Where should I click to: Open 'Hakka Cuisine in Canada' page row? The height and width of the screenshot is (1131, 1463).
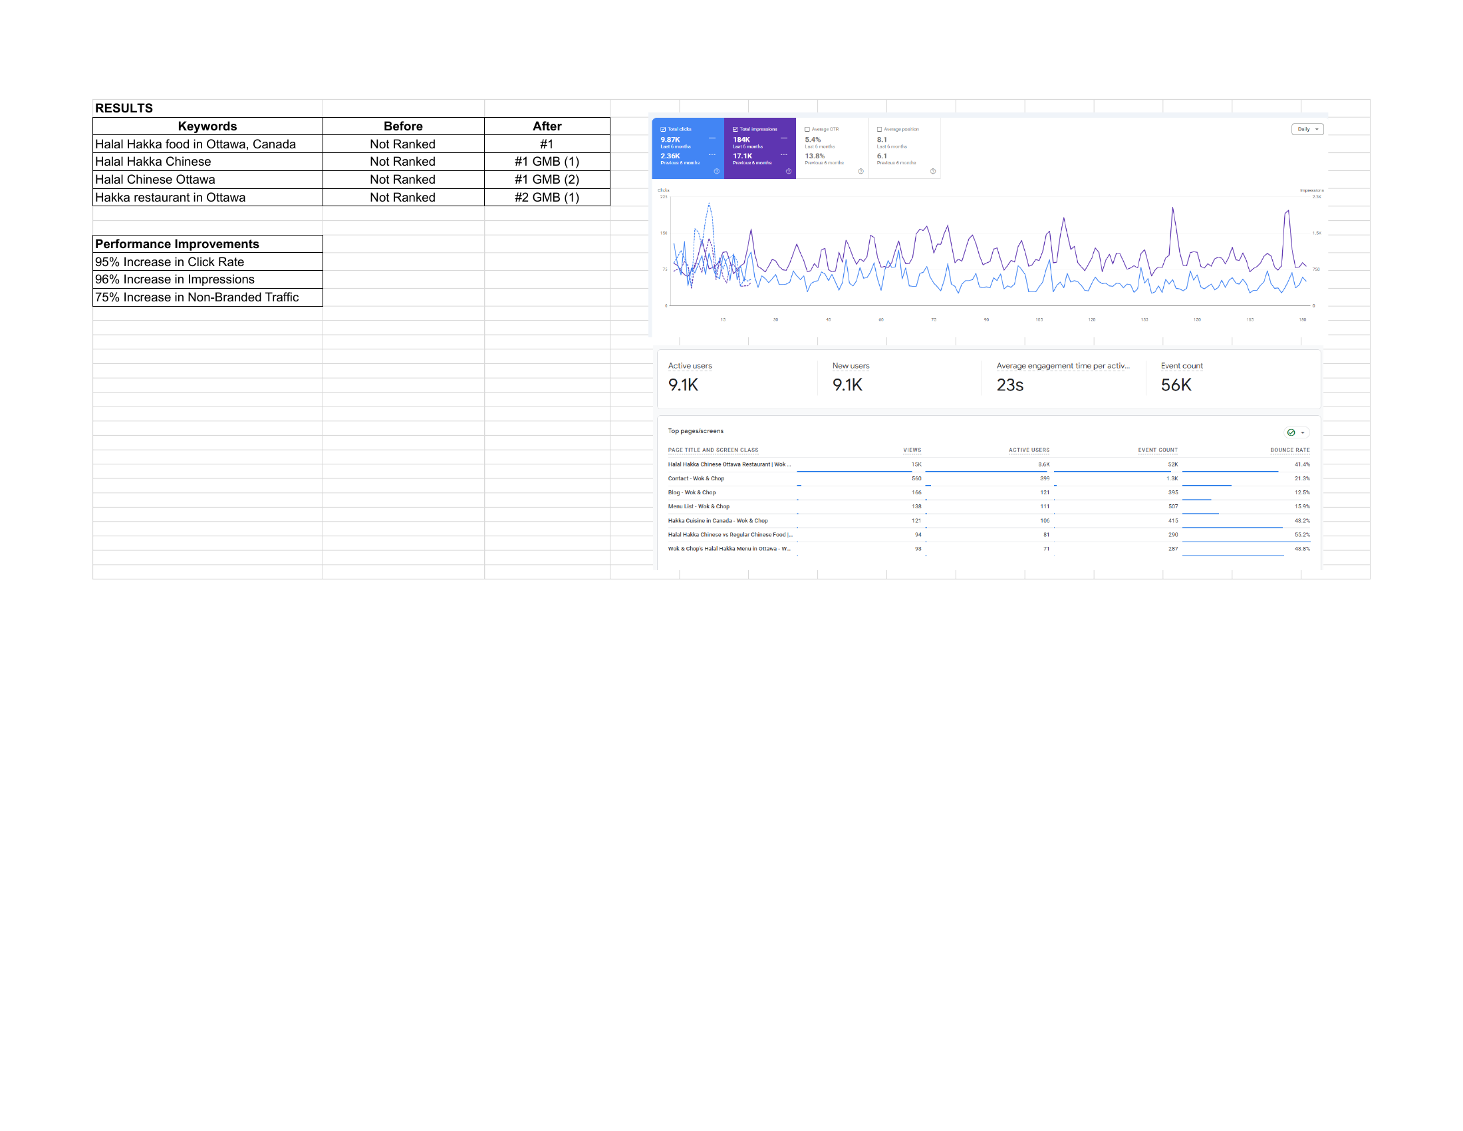click(989, 521)
